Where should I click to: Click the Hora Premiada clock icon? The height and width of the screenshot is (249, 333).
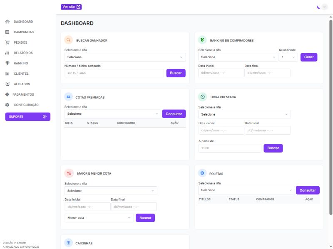pyautogui.click(x=202, y=96)
